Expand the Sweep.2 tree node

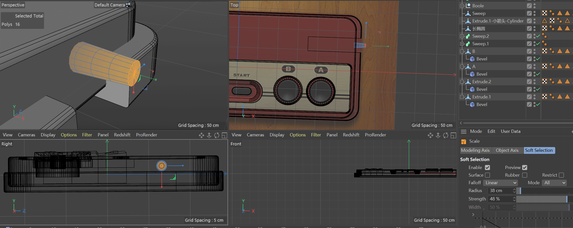tap(462, 36)
